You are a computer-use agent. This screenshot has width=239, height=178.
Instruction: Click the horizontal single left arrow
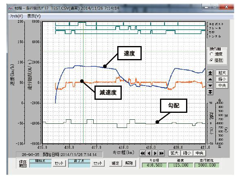pyautogui.click(x=149, y=153)
